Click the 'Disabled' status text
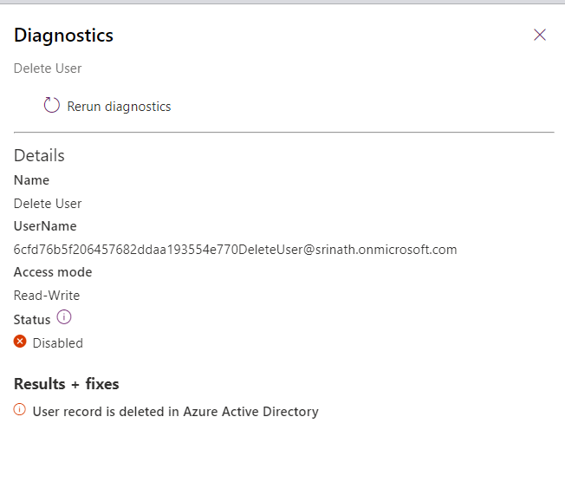This screenshot has width=565, height=482. (x=58, y=343)
